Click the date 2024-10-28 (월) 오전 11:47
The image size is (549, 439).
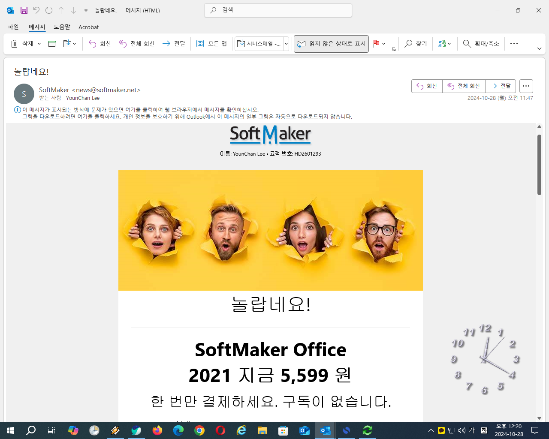pos(500,98)
